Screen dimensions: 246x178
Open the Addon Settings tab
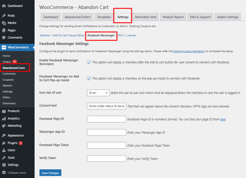click(x=228, y=17)
